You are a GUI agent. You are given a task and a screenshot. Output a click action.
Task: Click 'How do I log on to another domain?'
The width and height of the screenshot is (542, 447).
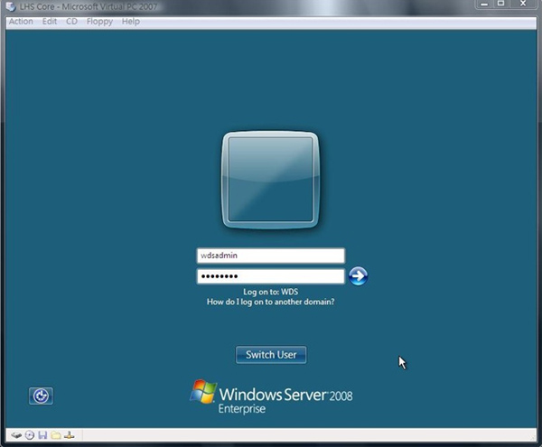[x=270, y=302]
